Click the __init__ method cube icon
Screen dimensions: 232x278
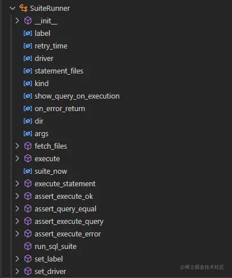28,21
